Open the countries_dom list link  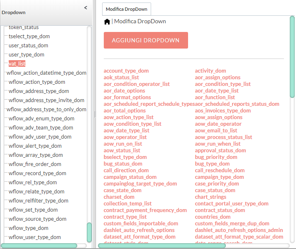tap(213, 217)
